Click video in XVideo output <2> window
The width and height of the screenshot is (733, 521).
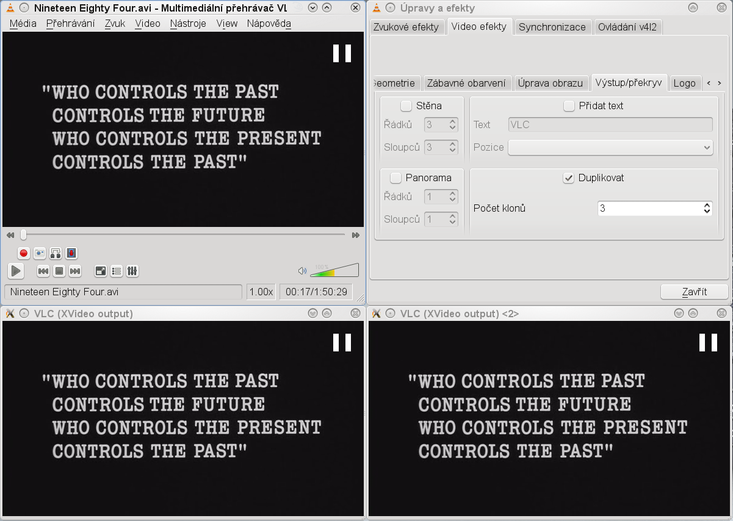pyautogui.click(x=550, y=419)
